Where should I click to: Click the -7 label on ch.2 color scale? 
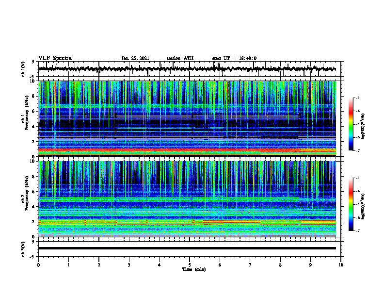pyautogui.click(x=358, y=231)
